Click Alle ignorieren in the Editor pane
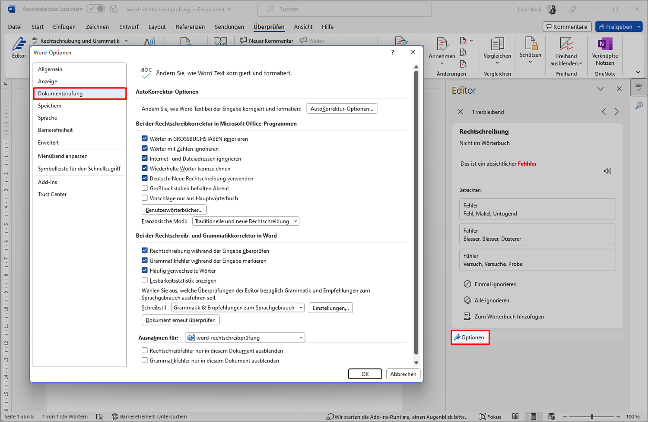The height and width of the screenshot is (422, 648). 486,300
